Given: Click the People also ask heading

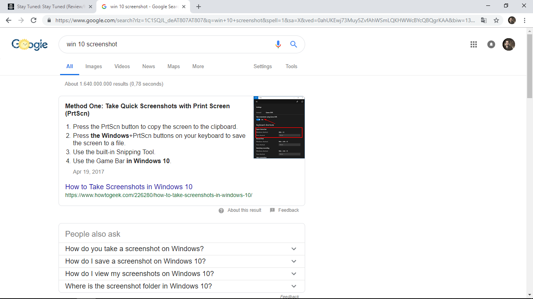Looking at the screenshot, I should [x=93, y=234].
